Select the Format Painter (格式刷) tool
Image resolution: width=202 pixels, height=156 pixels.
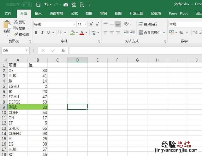[x=21, y=35]
